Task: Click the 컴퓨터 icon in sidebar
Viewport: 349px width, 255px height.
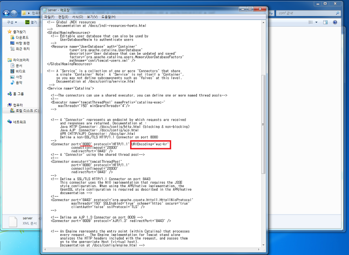Action: pos(9,105)
